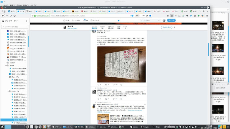Viewport: 230px width, 129px height.
Task: Reload the current page
Action: (x=10, y=16)
